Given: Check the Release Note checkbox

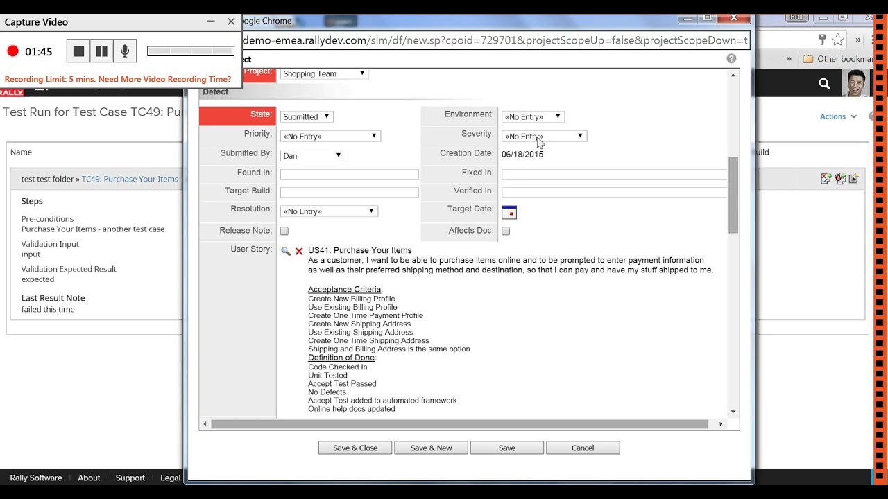Looking at the screenshot, I should [x=284, y=231].
